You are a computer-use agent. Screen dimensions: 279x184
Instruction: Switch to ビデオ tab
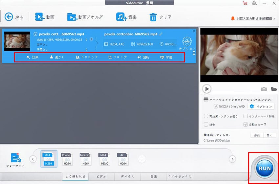[101, 176]
